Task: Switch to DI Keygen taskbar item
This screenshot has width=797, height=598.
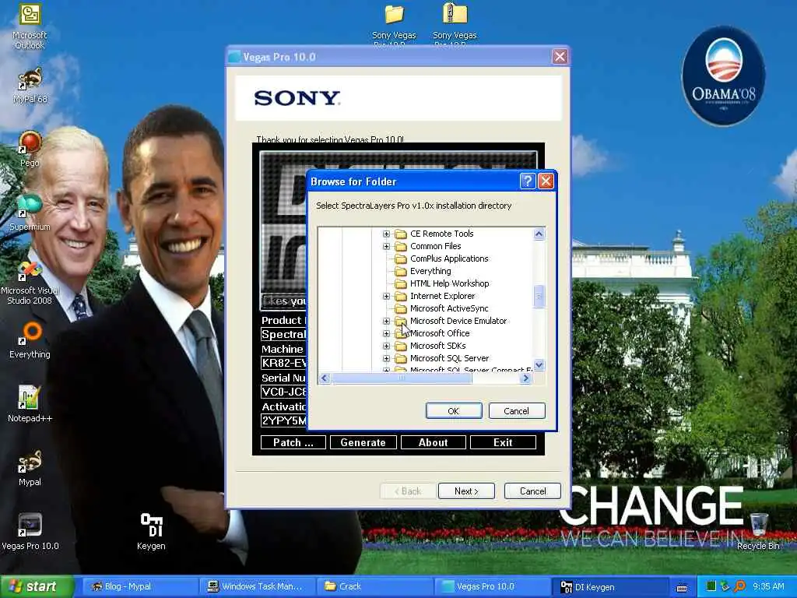Action: [x=610, y=587]
